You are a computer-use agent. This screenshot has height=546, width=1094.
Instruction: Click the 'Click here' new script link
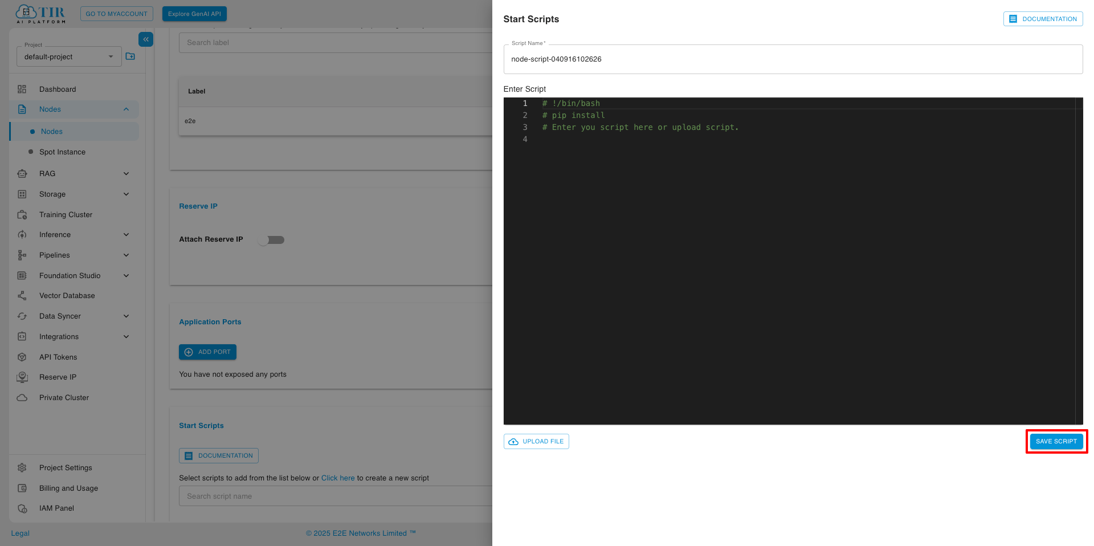(338, 478)
